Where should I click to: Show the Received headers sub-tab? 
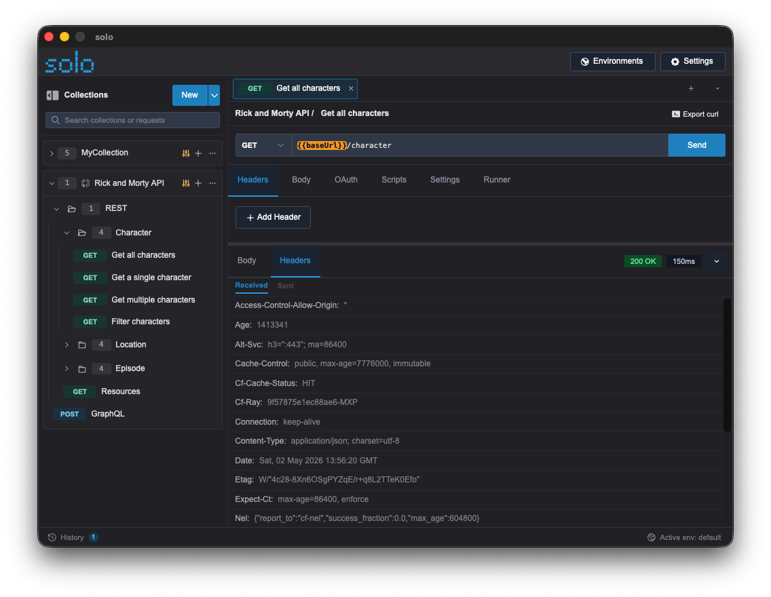coord(251,286)
